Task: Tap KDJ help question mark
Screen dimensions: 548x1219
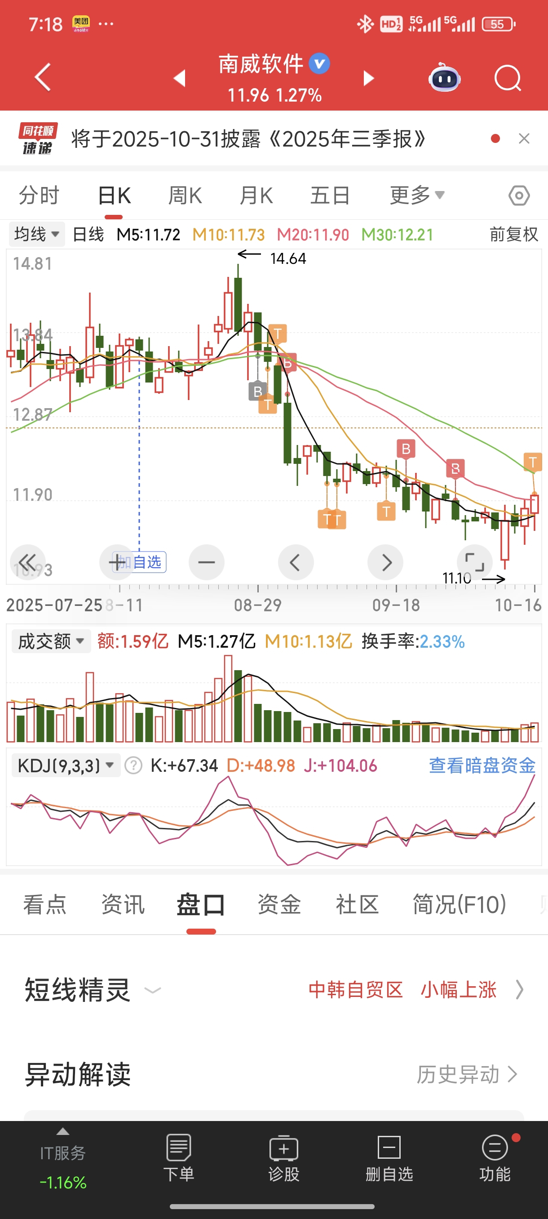Action: [x=133, y=765]
